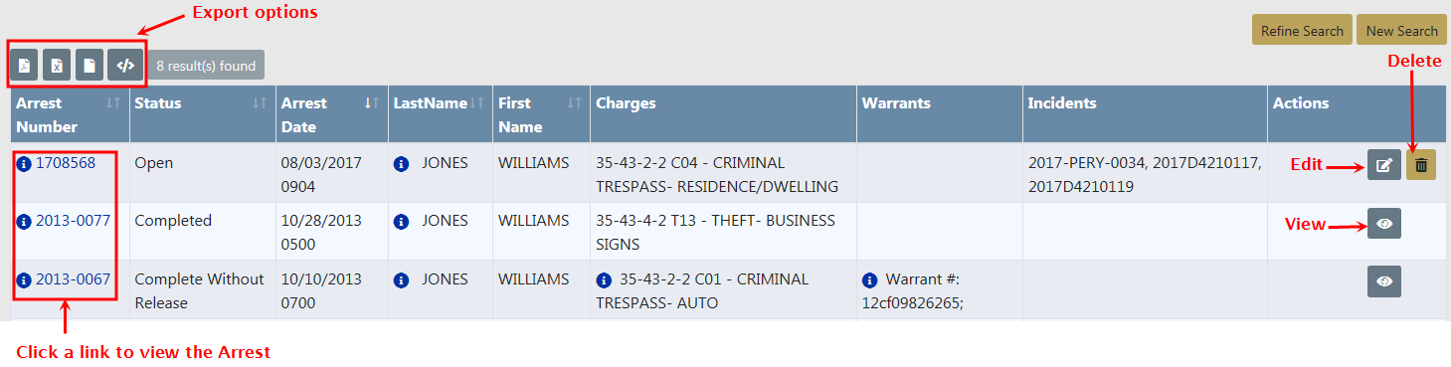This screenshot has width=1451, height=367.
Task: Click info icon beside JONES on 2013-0077 row
Action: tap(401, 222)
